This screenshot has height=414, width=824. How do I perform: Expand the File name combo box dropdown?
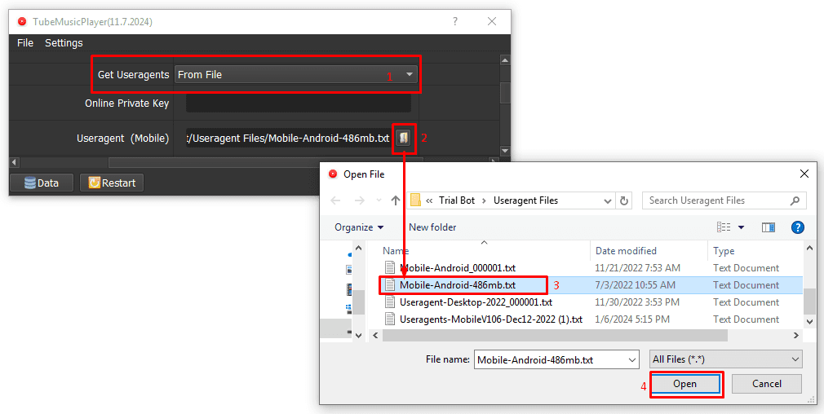632,360
